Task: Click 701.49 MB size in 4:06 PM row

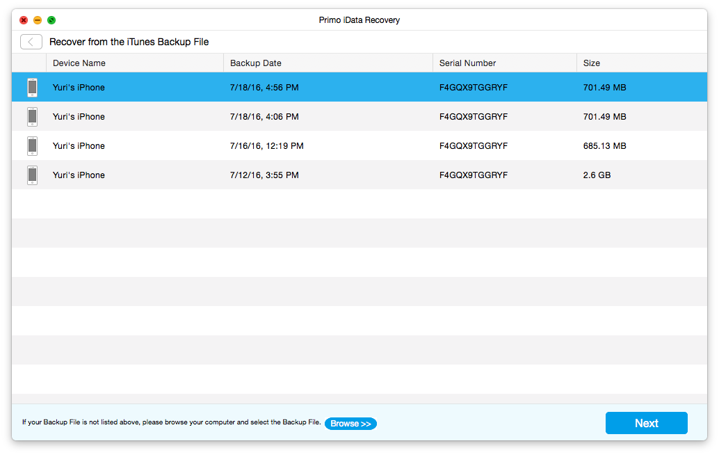Action: click(x=604, y=116)
